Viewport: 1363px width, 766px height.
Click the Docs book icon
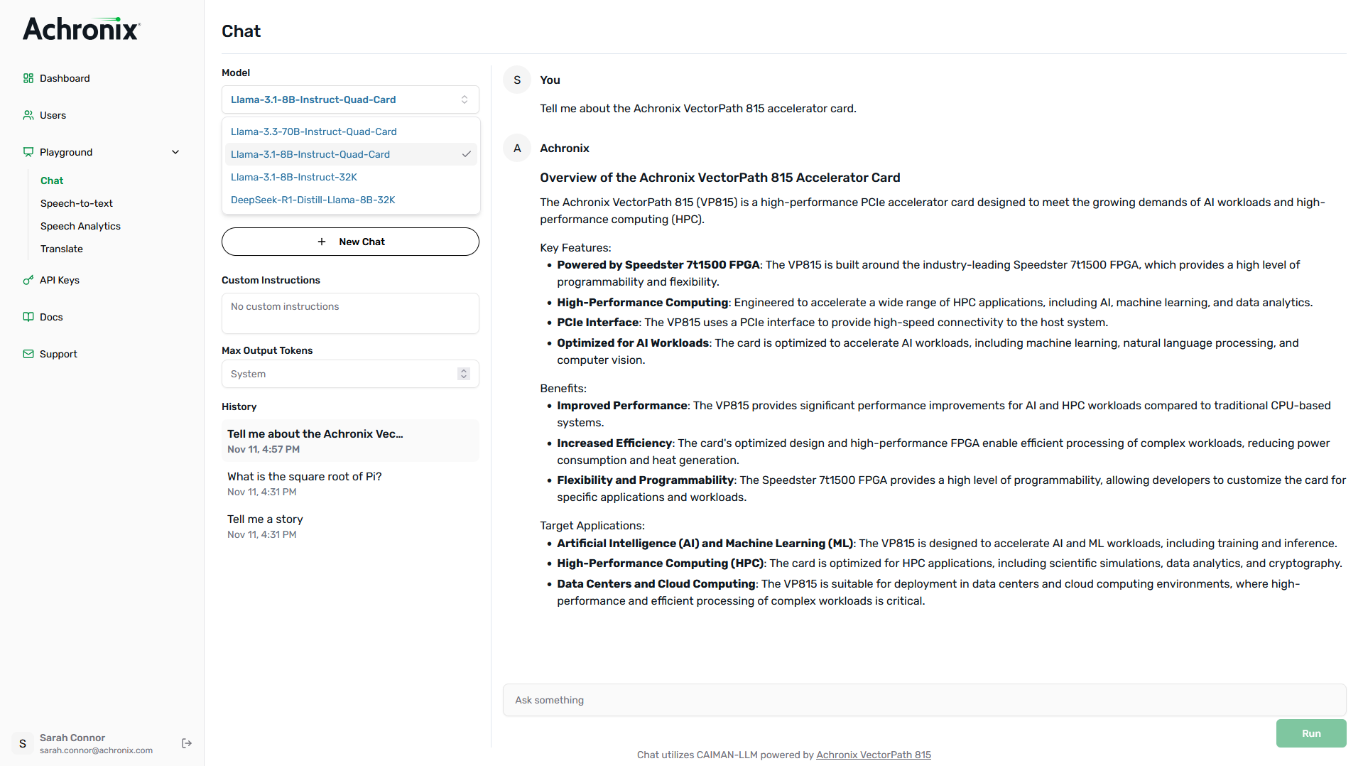pyautogui.click(x=28, y=317)
